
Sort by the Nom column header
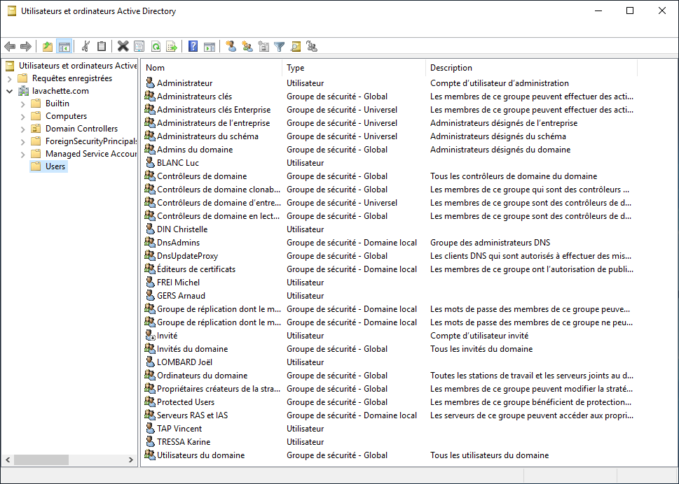pyautogui.click(x=212, y=68)
